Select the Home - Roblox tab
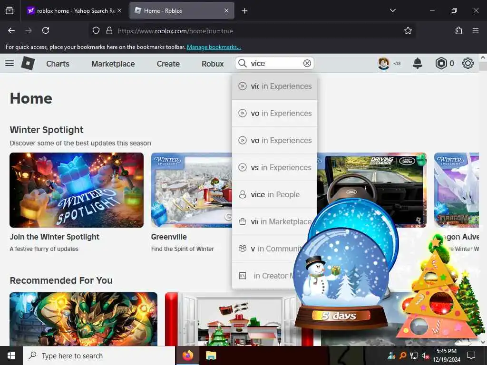Screen dimensions: 487x365 (182, 11)
